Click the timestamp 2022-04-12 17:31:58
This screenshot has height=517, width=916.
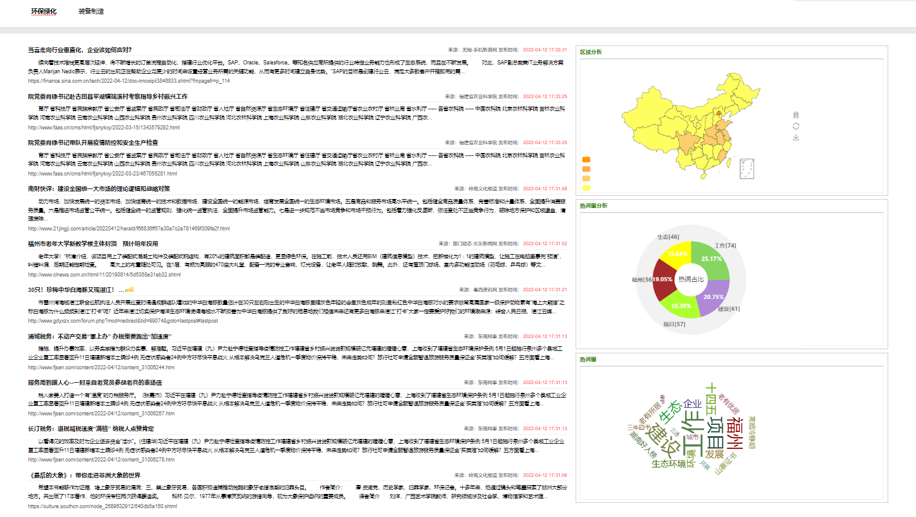[545, 189]
